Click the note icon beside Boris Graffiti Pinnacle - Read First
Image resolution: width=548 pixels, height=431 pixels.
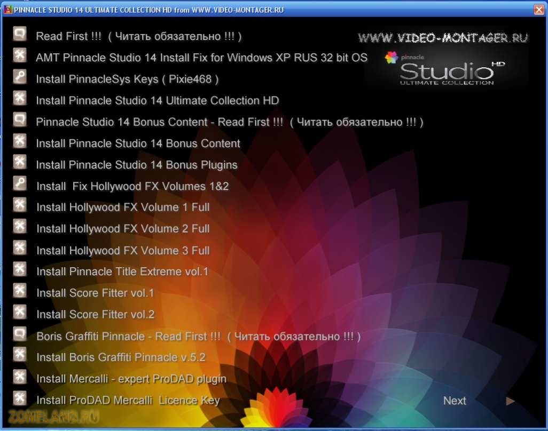click(x=20, y=334)
